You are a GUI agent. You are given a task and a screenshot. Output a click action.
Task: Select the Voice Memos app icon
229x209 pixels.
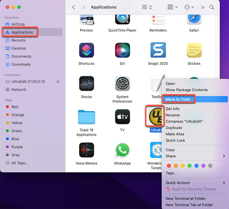click(87, 150)
